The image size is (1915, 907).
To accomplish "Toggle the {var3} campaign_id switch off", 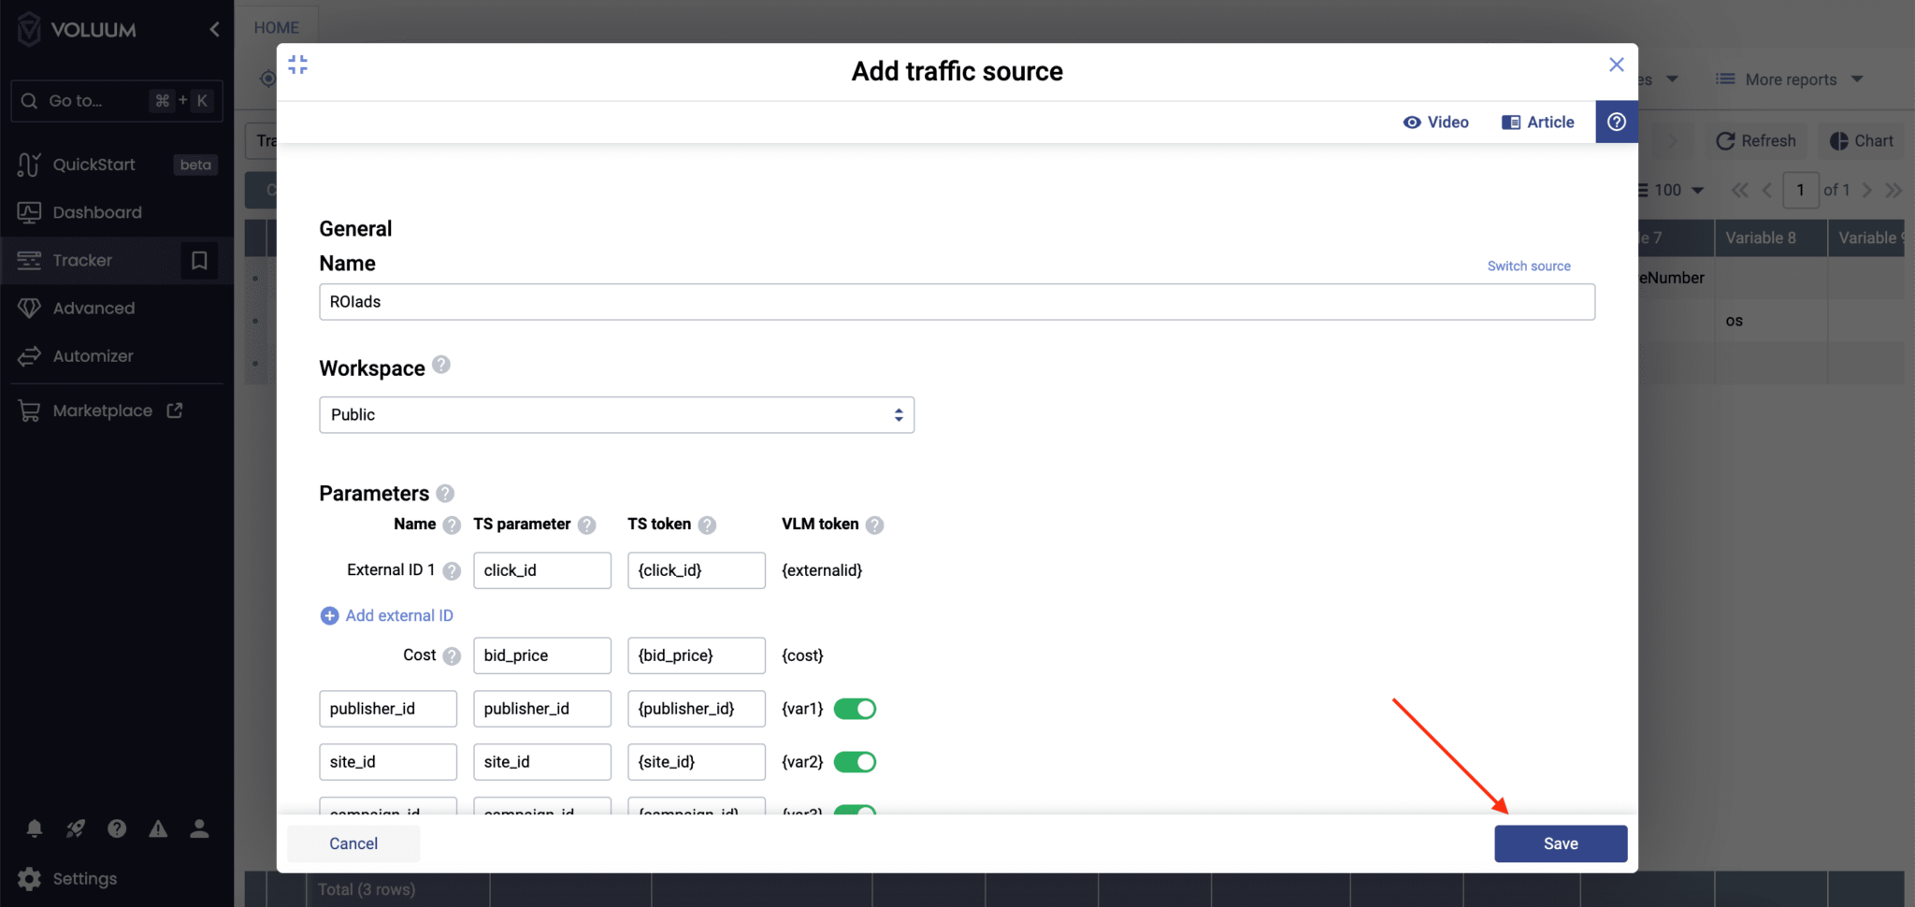I will 856,812.
